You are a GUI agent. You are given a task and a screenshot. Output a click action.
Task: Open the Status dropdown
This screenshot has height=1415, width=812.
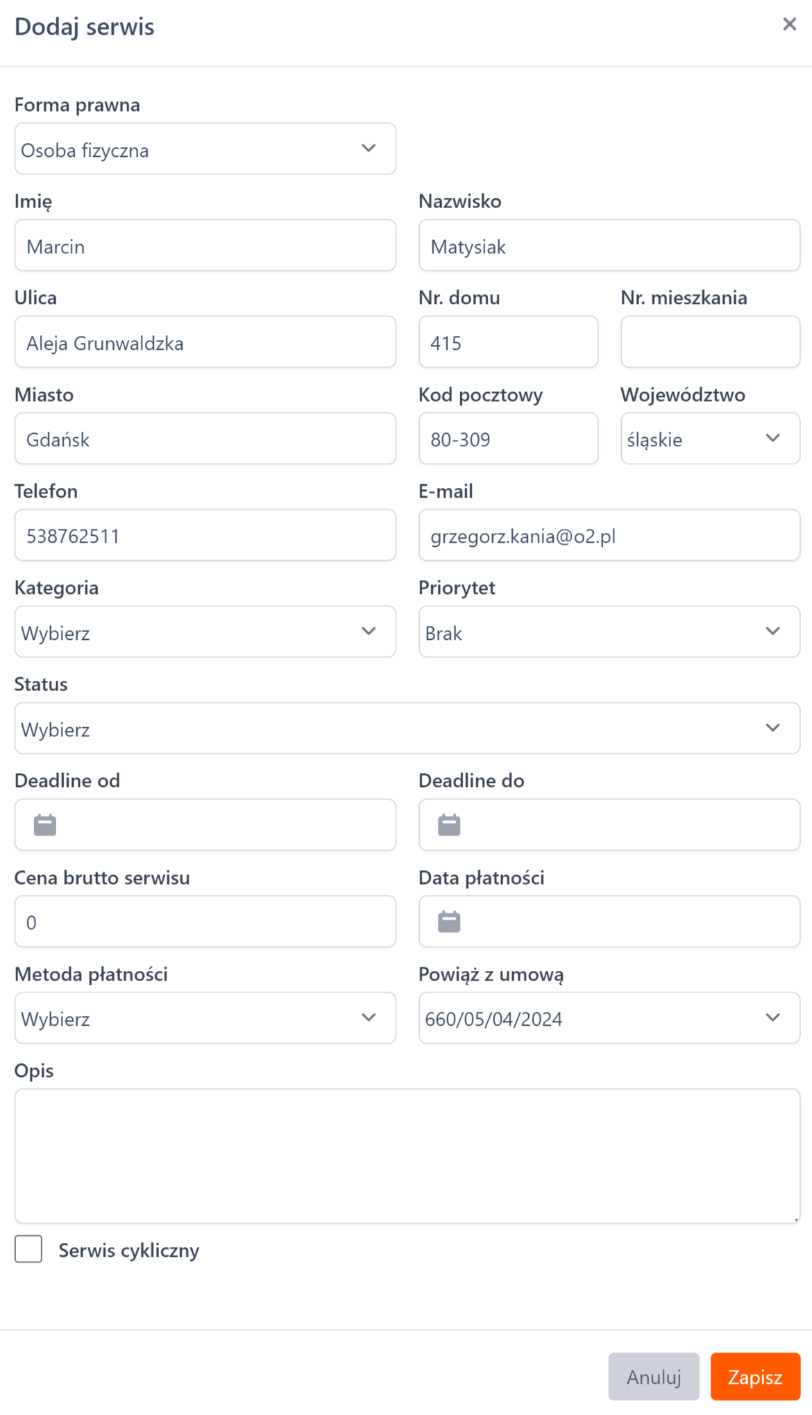407,729
